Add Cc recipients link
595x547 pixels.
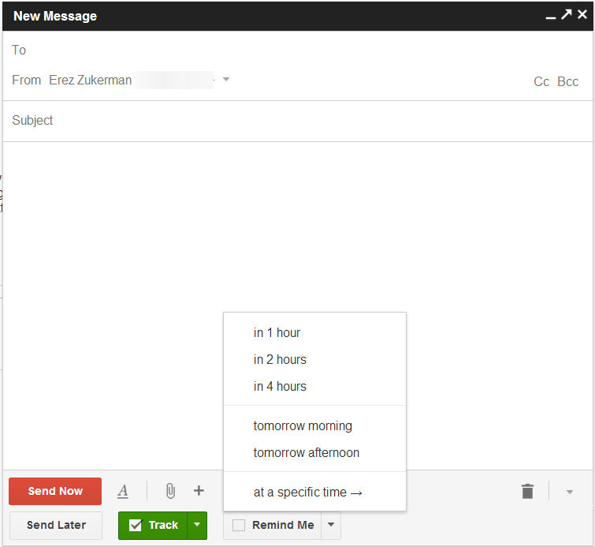(x=541, y=82)
